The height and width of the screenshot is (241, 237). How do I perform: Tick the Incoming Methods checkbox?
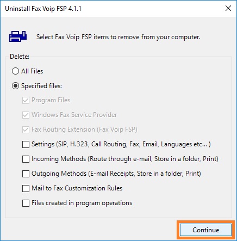click(26, 159)
